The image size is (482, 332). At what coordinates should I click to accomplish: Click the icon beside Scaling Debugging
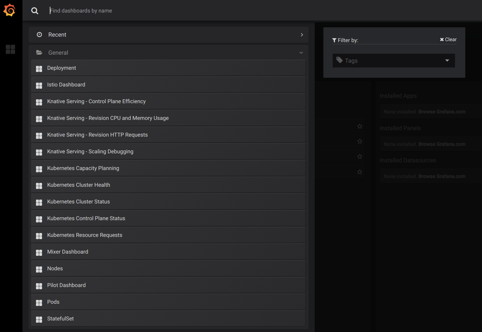click(39, 152)
